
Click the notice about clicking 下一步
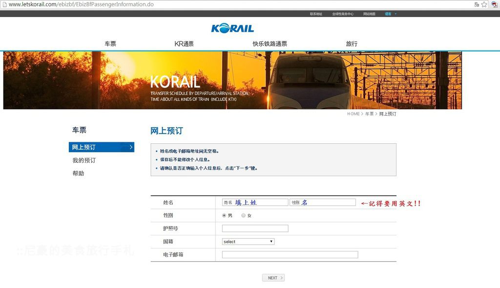coord(208,168)
